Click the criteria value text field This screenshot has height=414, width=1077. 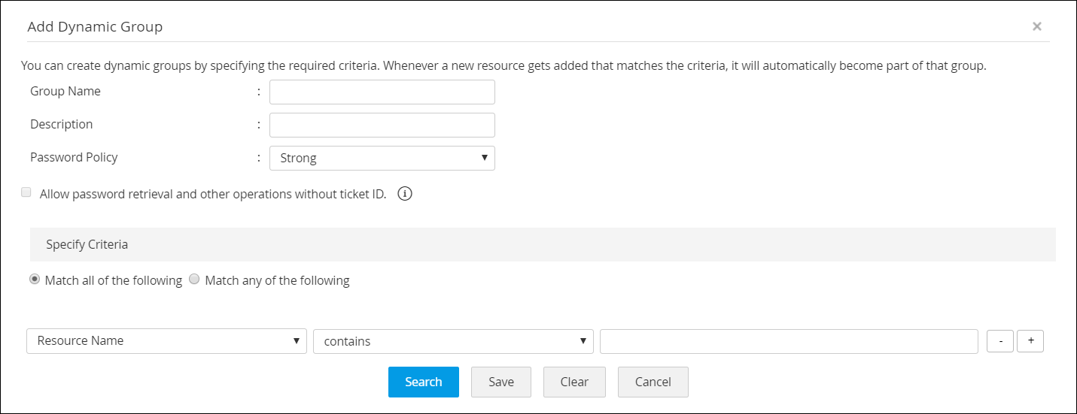click(788, 341)
